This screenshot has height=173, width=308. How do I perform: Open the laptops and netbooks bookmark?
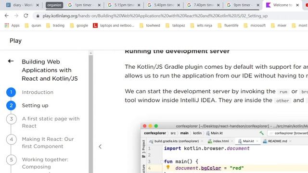114,25
